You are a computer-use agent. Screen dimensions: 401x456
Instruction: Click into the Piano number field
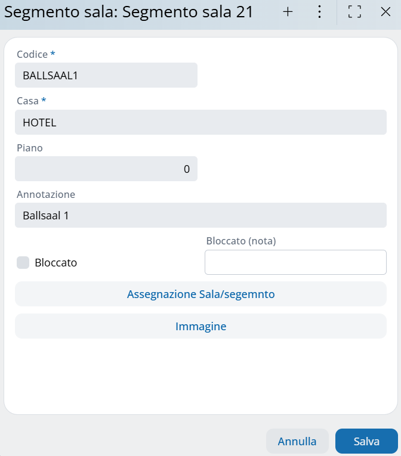pos(106,169)
